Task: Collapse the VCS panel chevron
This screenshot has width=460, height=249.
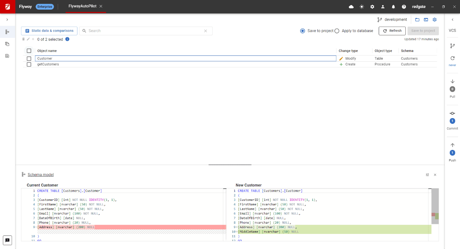Action: click(x=452, y=20)
